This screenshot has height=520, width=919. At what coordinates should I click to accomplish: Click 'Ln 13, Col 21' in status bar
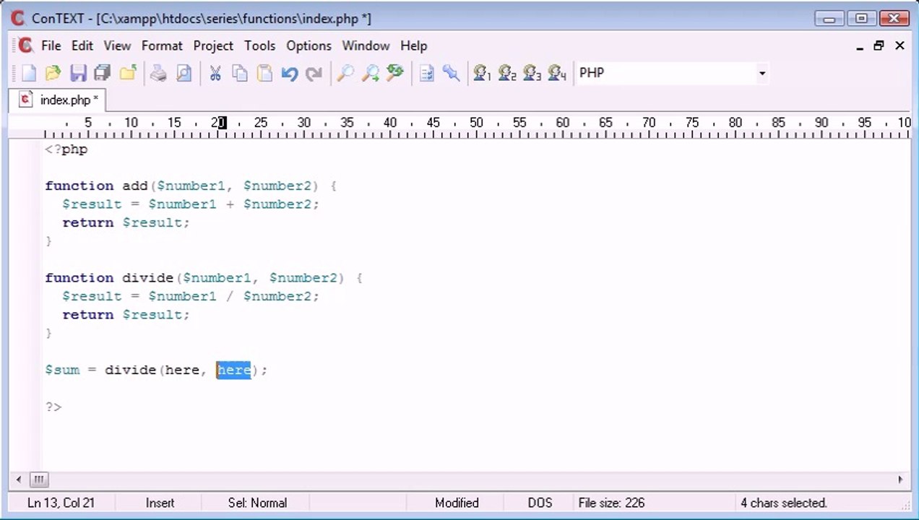pyautogui.click(x=61, y=503)
